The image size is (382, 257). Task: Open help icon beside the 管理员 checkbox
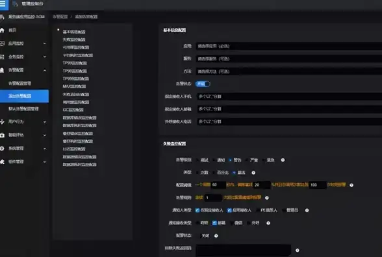[x=307, y=210]
